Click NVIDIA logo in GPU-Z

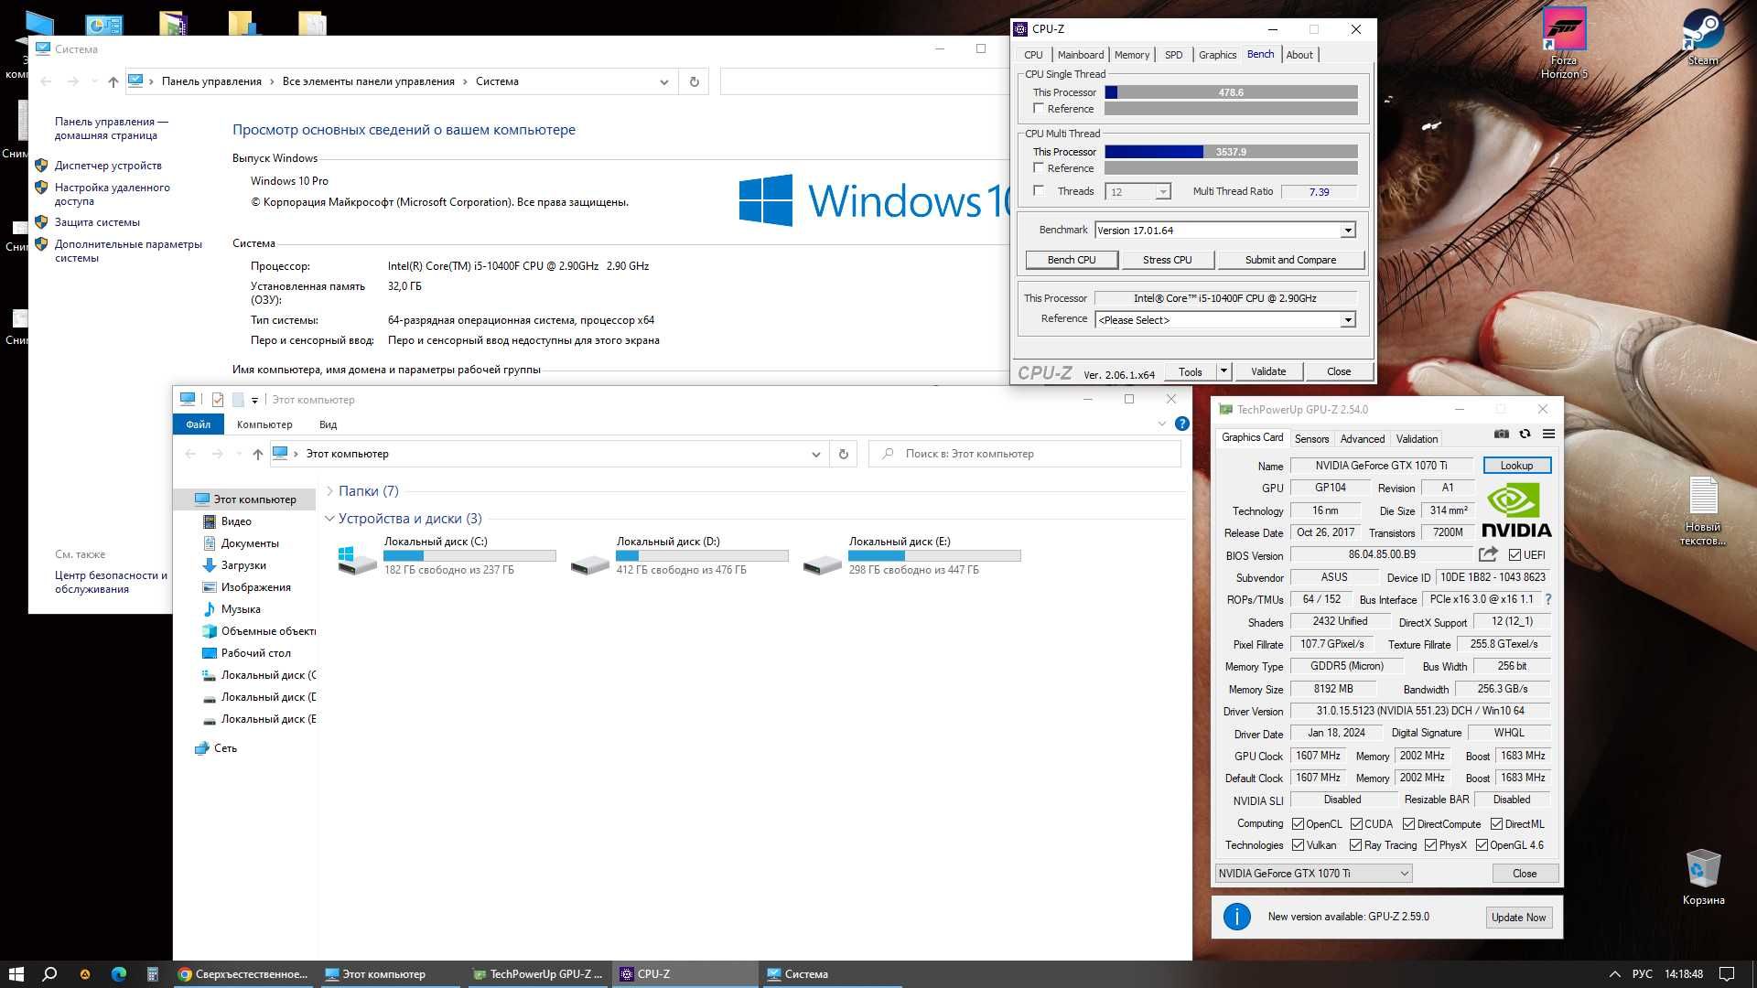[x=1516, y=510]
